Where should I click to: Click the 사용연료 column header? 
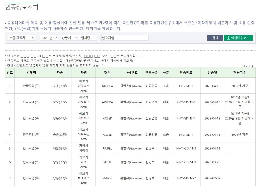click(131, 73)
